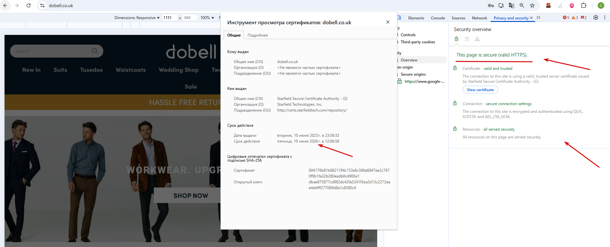Go back to the previous page
Screen dimensions: 610x247
click(5, 5)
